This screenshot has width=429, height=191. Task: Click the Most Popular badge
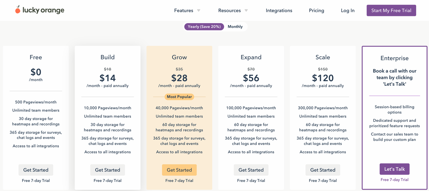tap(179, 97)
